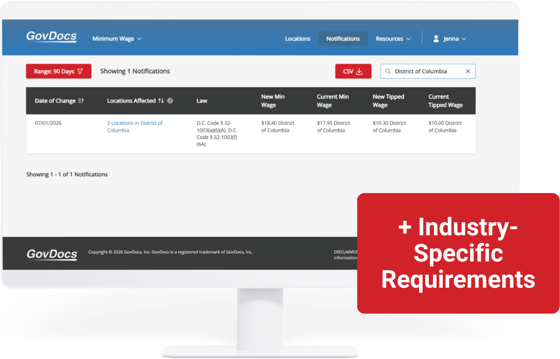Click the Range: 90 Days filter button
Image resolution: width=560 pixels, height=359 pixels.
(58, 71)
